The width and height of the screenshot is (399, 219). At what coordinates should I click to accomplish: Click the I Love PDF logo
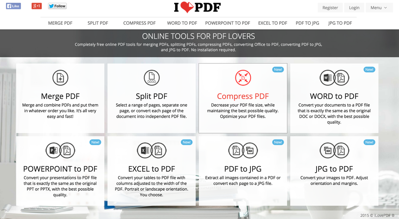(x=197, y=7)
